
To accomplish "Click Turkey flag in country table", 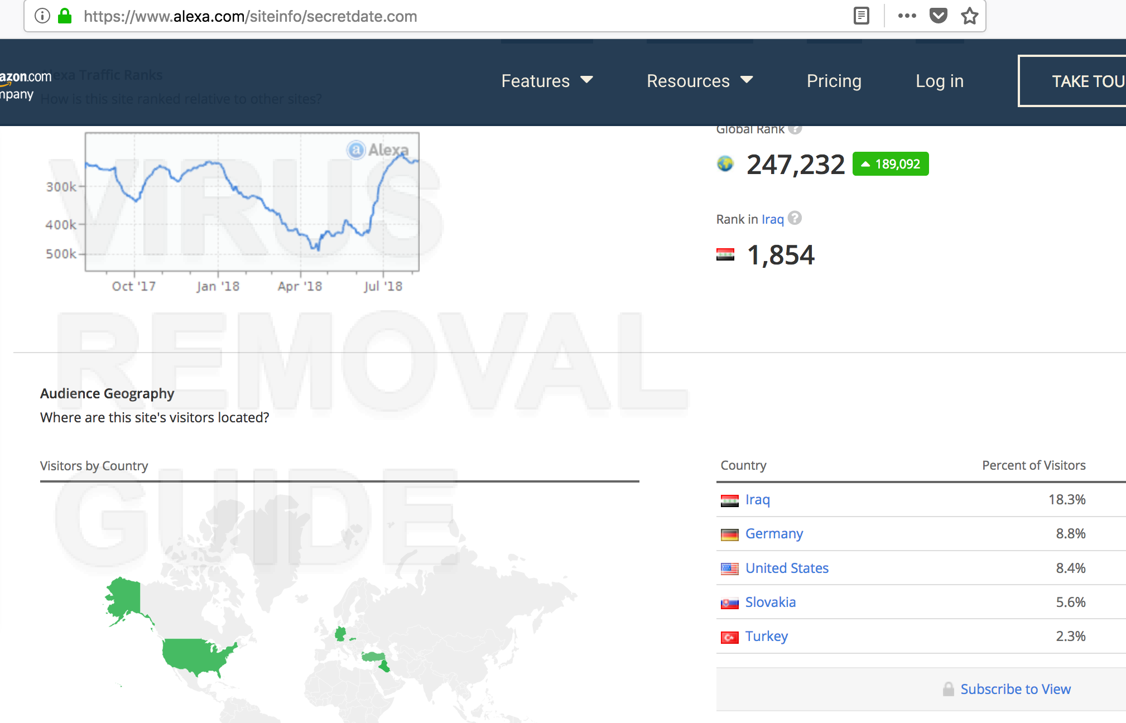I will 729,637.
